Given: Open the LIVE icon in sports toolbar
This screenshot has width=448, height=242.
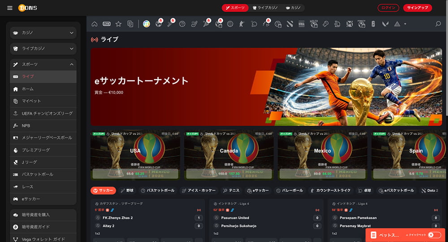Looking at the screenshot, I should (107, 24).
